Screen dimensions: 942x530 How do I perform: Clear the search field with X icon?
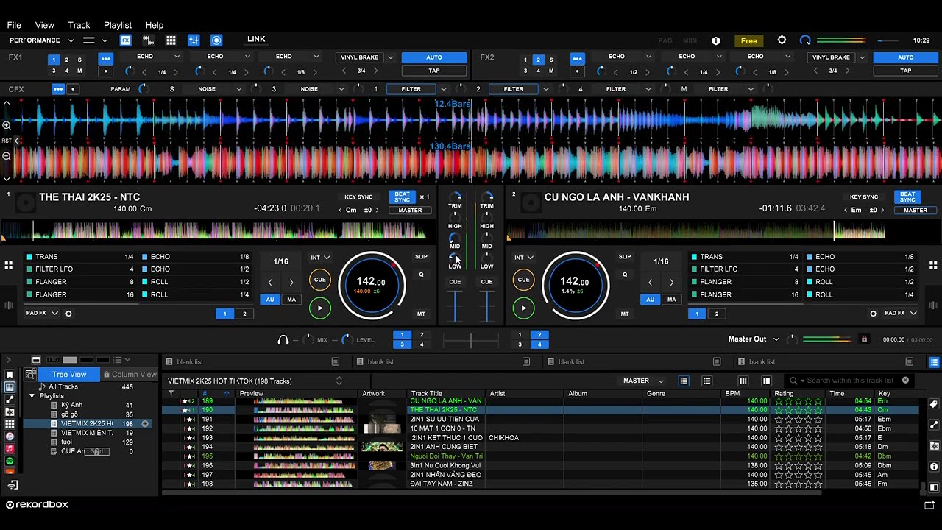tap(905, 381)
